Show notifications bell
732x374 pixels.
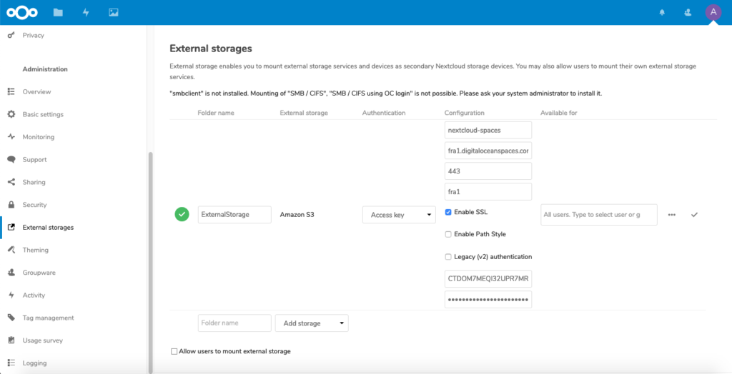(662, 13)
